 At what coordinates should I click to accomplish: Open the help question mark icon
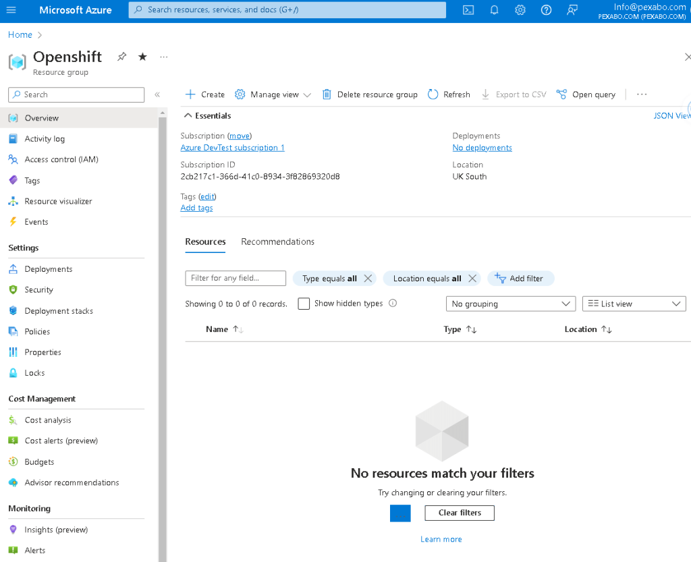click(546, 9)
